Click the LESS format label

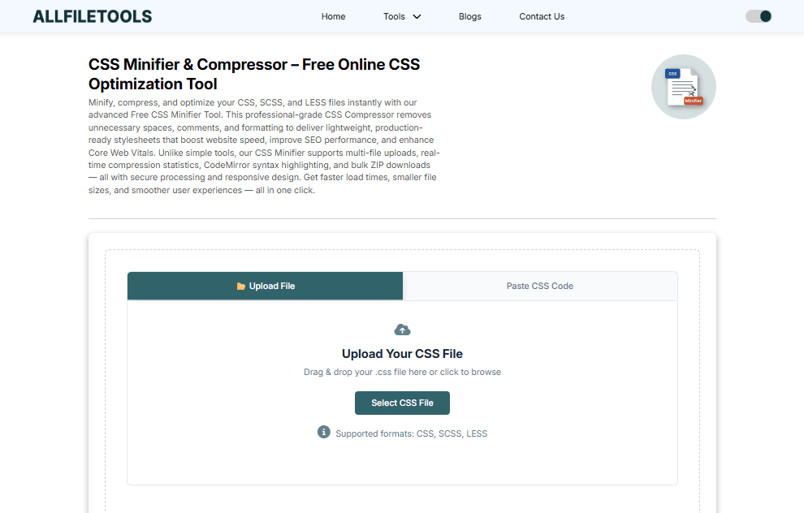click(477, 433)
